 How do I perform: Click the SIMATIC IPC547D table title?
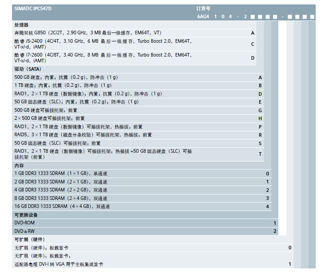pyautogui.click(x=33, y=8)
